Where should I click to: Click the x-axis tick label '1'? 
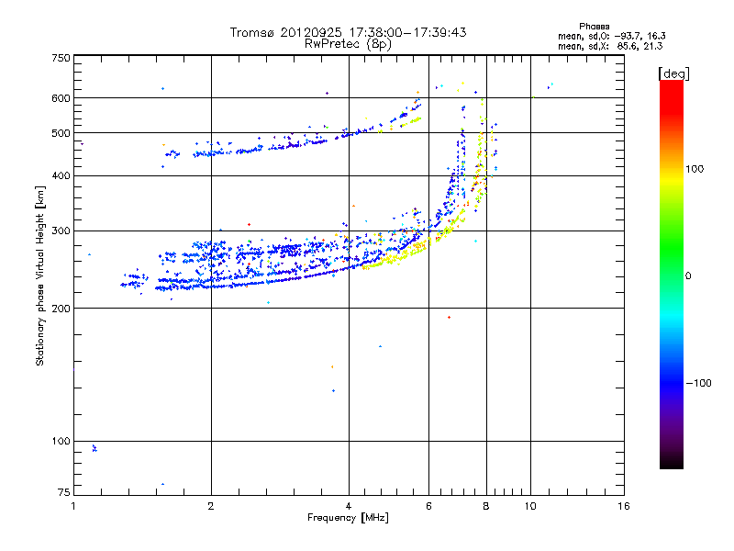tap(73, 506)
